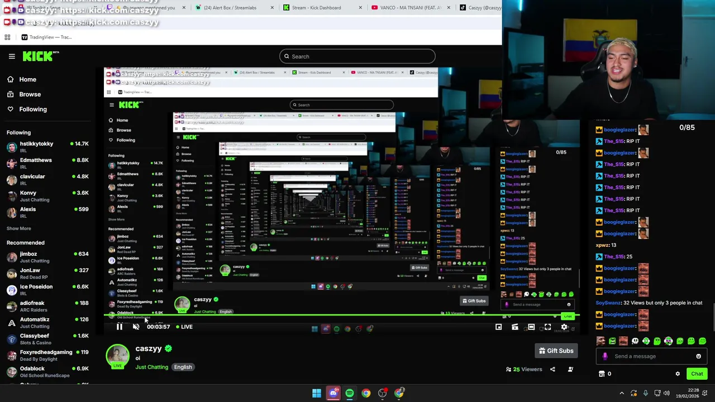Open Chrome from taskbar
This screenshot has width=715, height=402.
coord(366,393)
